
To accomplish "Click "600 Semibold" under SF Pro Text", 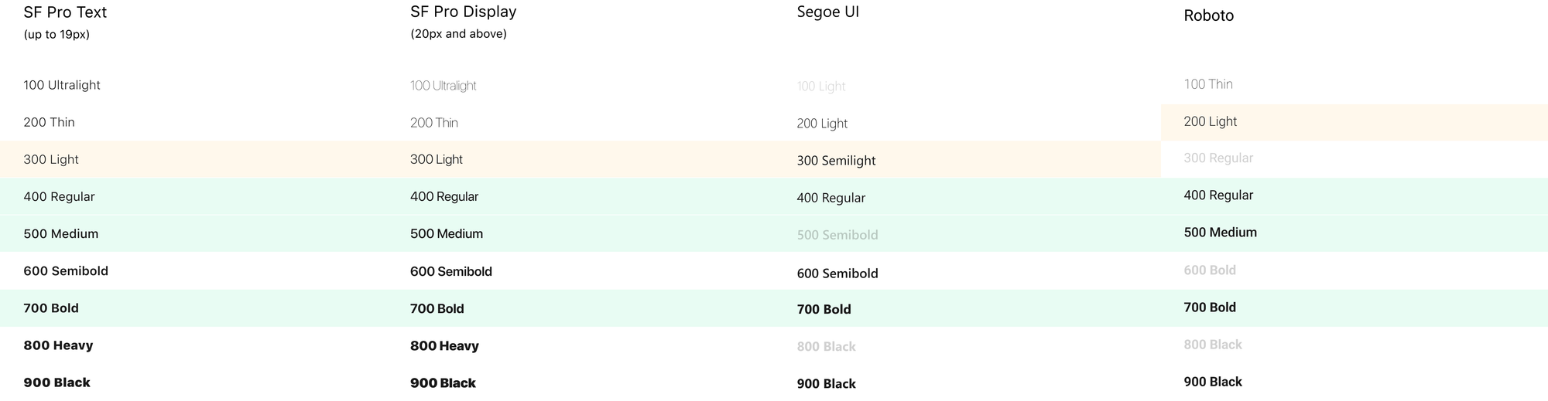I will pyautogui.click(x=66, y=271).
